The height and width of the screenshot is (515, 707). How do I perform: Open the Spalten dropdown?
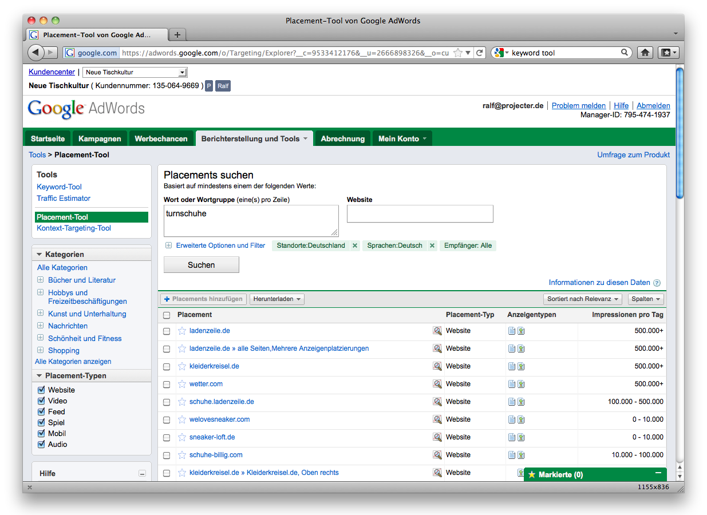point(646,299)
